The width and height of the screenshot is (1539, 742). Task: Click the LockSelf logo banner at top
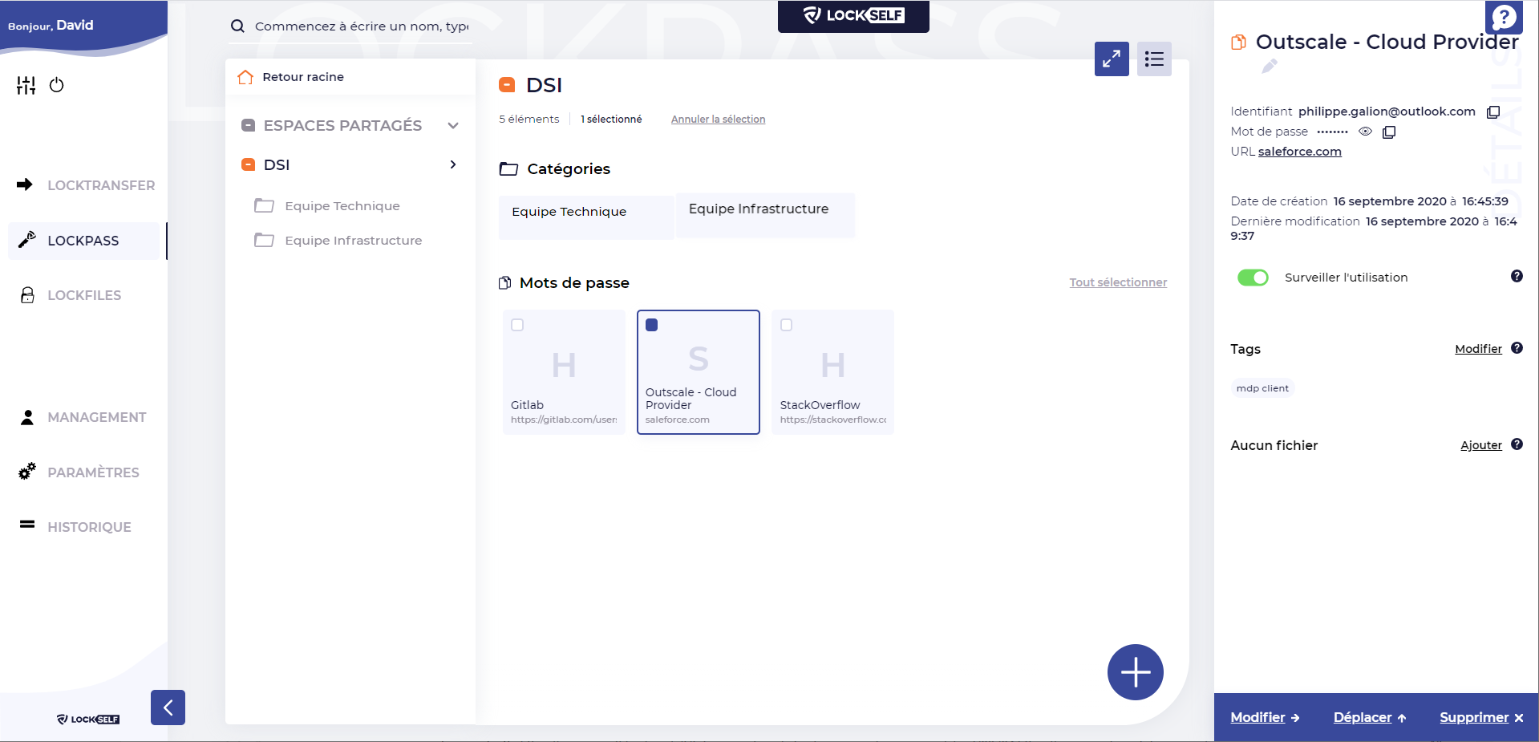853,15
